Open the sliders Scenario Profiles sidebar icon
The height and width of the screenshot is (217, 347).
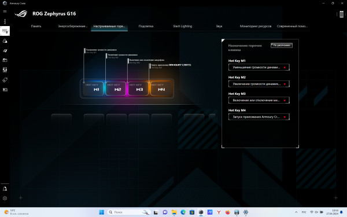pos(5,70)
